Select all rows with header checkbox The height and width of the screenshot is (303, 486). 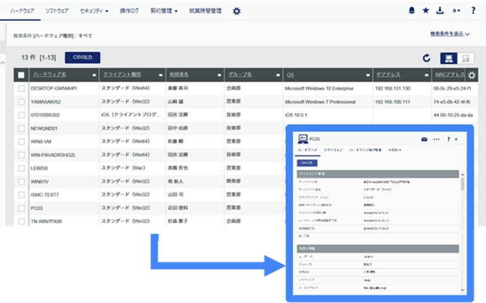click(21, 75)
